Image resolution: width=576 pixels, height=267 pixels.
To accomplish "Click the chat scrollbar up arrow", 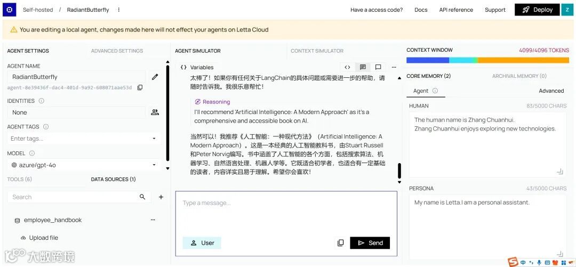I will click(399, 78).
